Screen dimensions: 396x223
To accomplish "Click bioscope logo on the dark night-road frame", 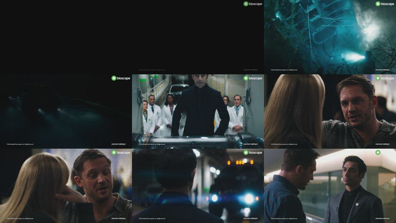I will point(121,78).
